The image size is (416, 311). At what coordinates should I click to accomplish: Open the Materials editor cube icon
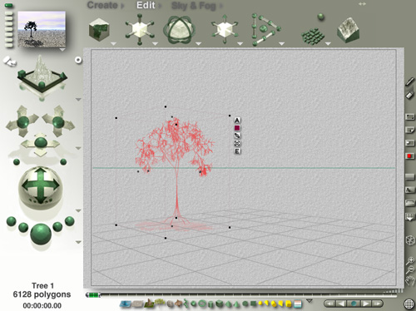(99, 30)
